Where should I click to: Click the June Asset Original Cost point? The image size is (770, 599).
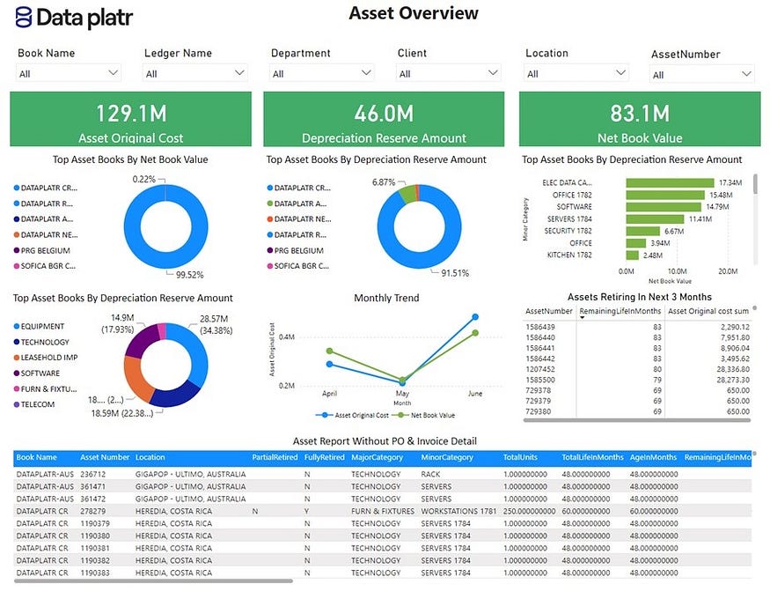475,317
